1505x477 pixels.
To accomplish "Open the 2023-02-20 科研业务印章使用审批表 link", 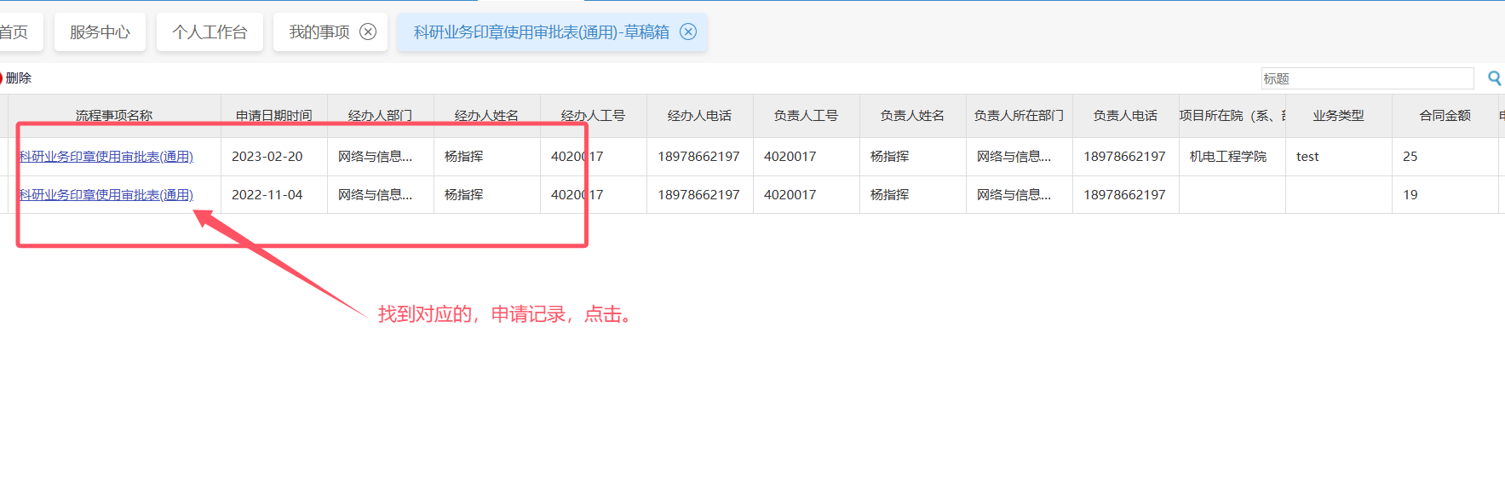I will coord(106,157).
